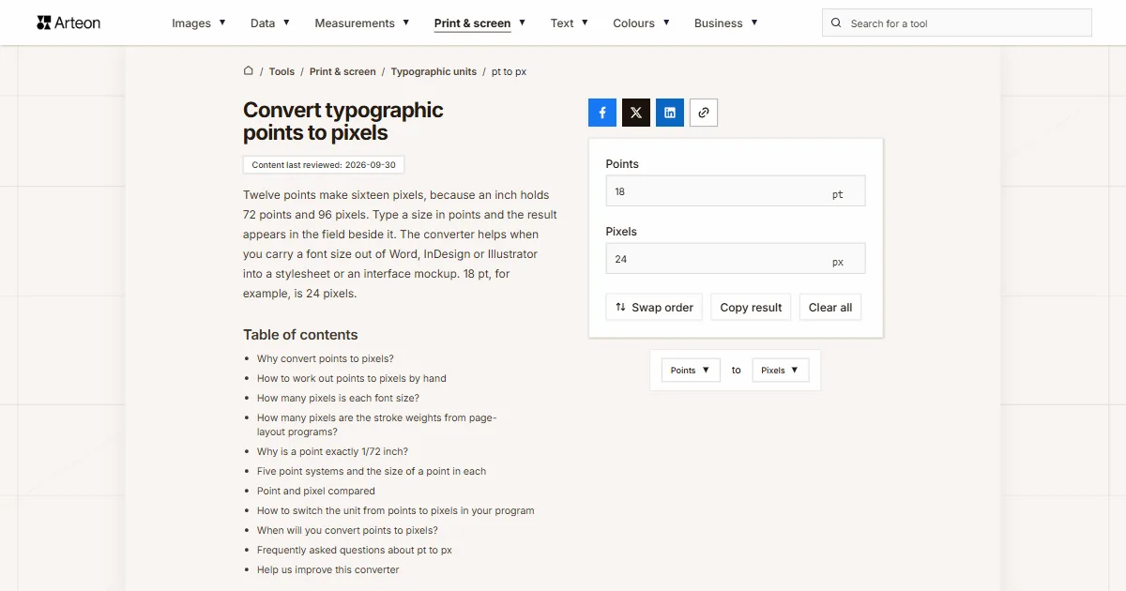Jump to Frequently asked questions about pt to px
This screenshot has width=1126, height=591.
click(355, 550)
